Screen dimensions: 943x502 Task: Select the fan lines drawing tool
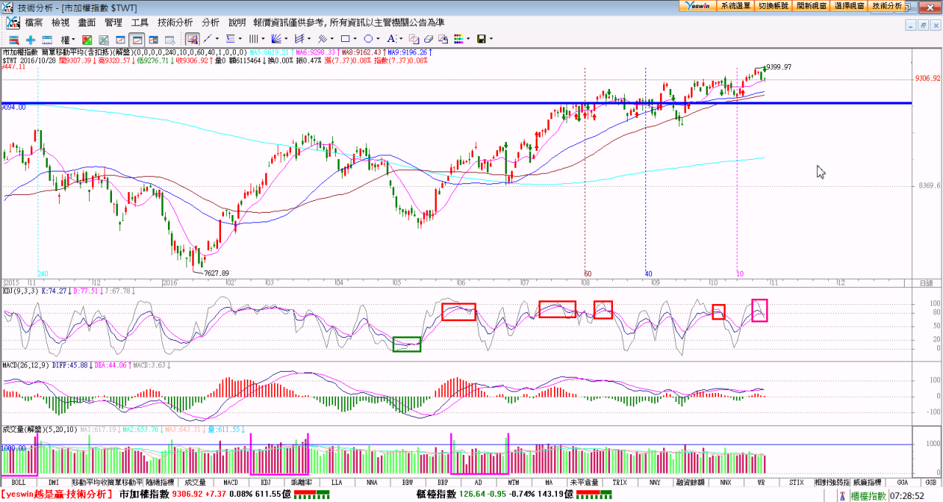pyautogui.click(x=276, y=39)
